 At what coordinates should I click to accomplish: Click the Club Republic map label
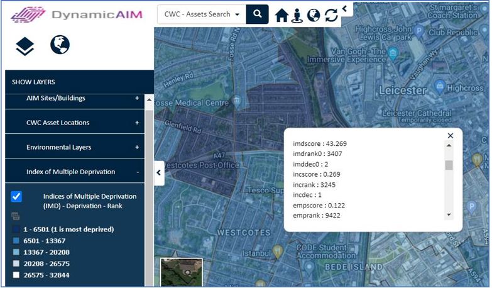[453, 32]
